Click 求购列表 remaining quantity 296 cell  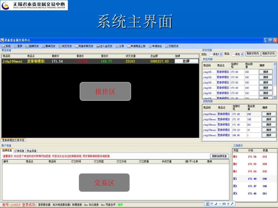pyautogui.click(x=254, y=114)
